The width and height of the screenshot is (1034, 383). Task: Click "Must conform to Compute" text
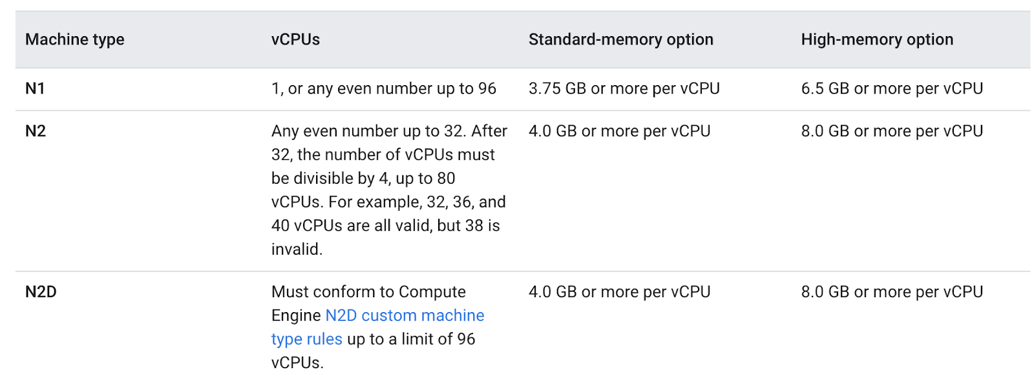(x=368, y=292)
